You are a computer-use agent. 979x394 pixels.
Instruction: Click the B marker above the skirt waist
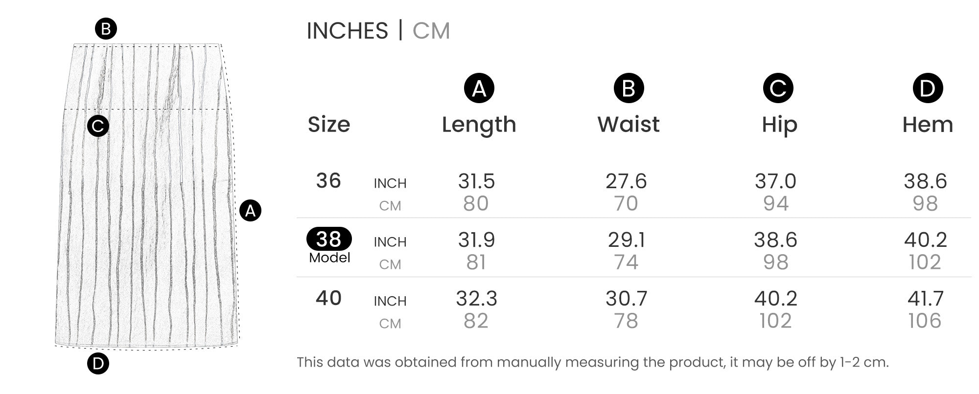[106, 29]
